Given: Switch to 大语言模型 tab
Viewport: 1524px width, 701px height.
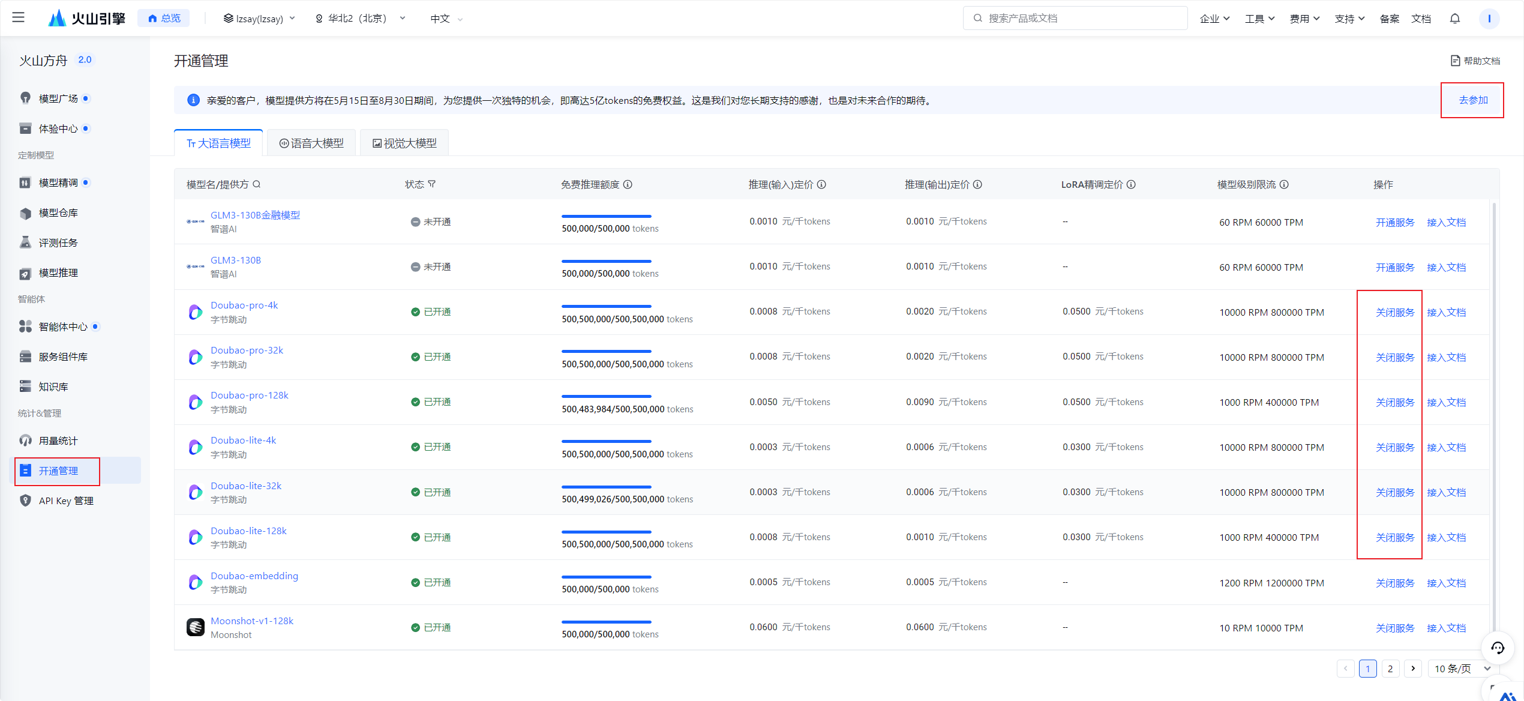Looking at the screenshot, I should click(218, 143).
